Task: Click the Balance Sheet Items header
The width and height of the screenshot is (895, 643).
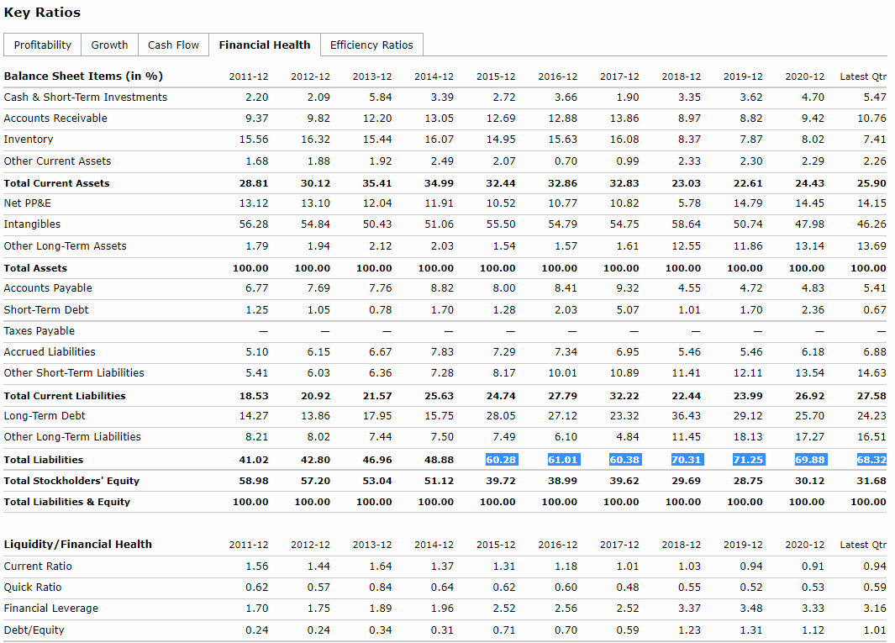Action: (83, 76)
